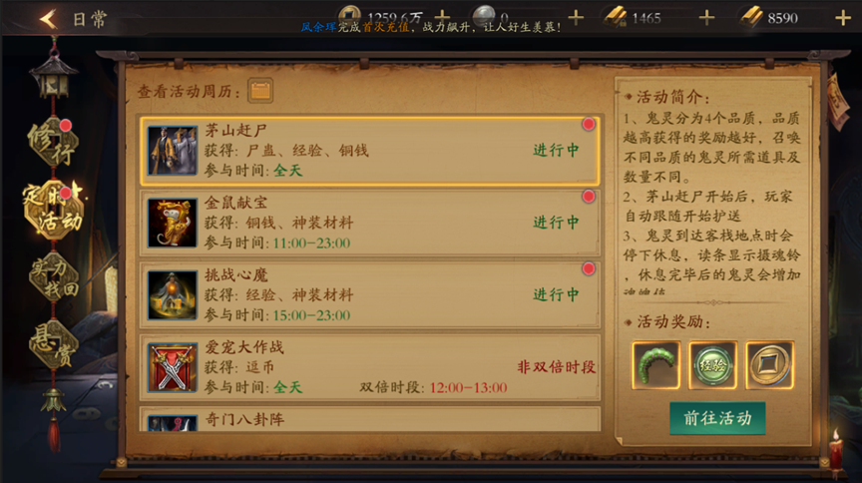
Task: Select the 爱宠大作战 activity entry
Action: [x=369, y=367]
